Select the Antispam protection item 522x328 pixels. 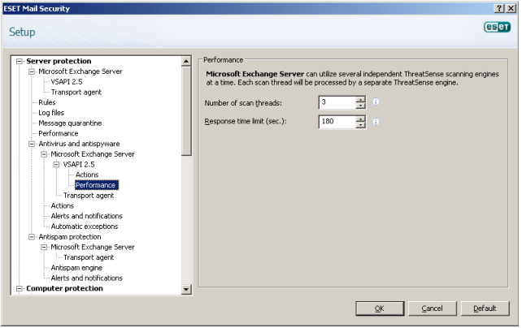(70, 237)
